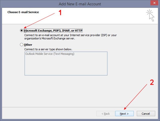Select the Other radio button

(x=21, y=45)
